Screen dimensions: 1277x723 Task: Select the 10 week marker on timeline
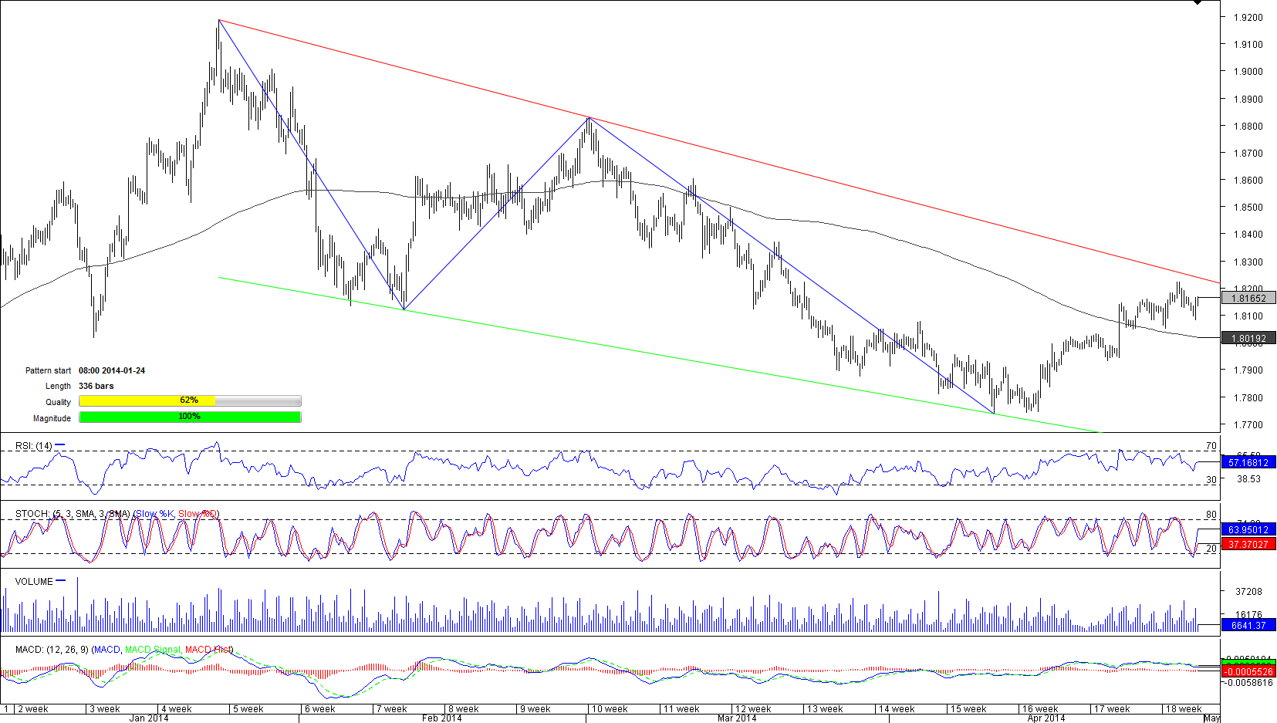tap(609, 709)
